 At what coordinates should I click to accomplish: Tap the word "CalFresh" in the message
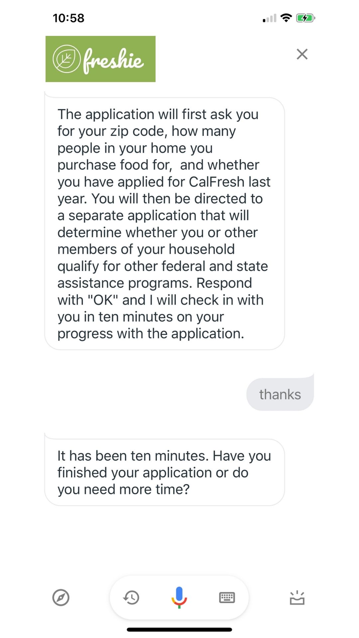[x=217, y=182]
